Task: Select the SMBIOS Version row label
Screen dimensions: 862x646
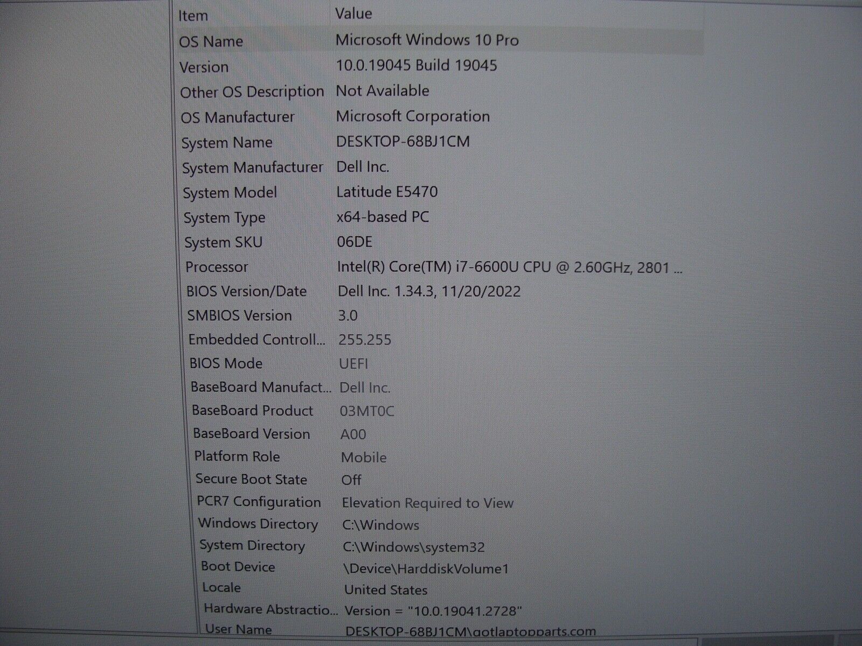Action: pyautogui.click(x=239, y=315)
